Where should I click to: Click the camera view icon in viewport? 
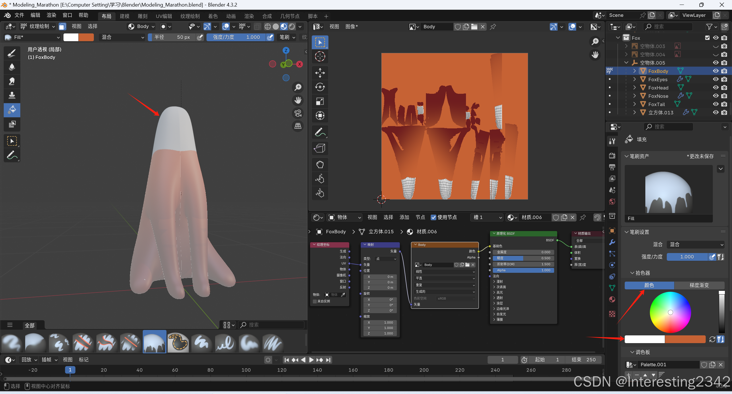pos(298,113)
